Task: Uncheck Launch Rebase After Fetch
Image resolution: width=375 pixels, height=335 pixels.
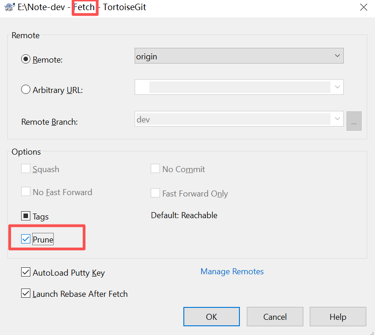Action: click(26, 294)
